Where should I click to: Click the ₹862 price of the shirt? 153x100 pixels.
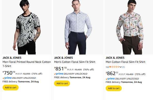(x=112, y=74)
